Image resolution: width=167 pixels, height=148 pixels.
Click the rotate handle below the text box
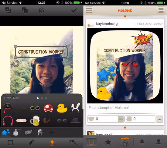click(16, 64)
